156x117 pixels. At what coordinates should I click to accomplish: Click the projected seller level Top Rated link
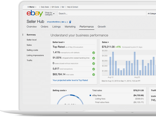coord(70,80)
